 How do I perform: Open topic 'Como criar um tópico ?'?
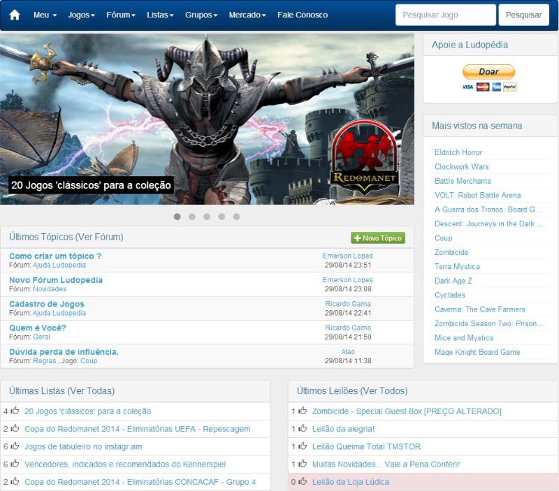click(x=55, y=256)
